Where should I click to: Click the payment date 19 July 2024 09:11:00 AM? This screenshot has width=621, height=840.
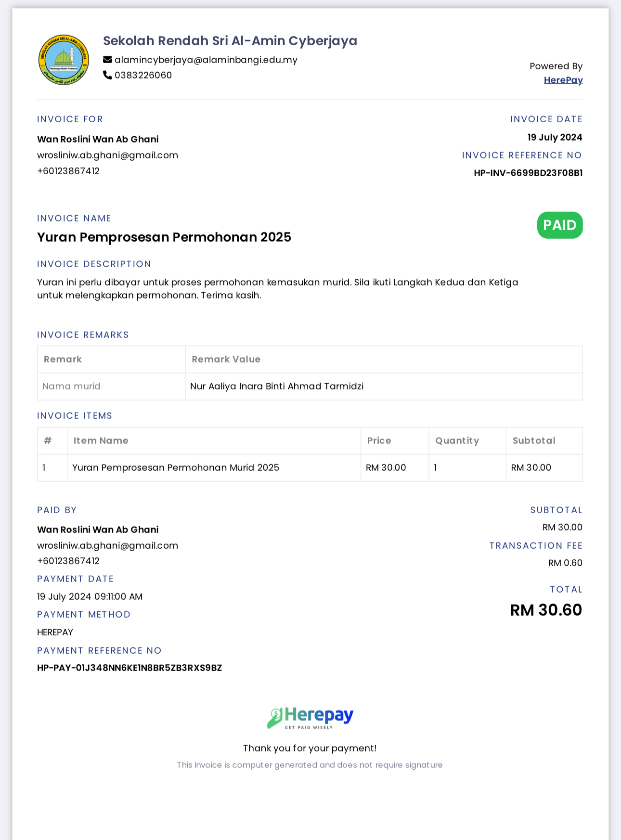pos(90,596)
